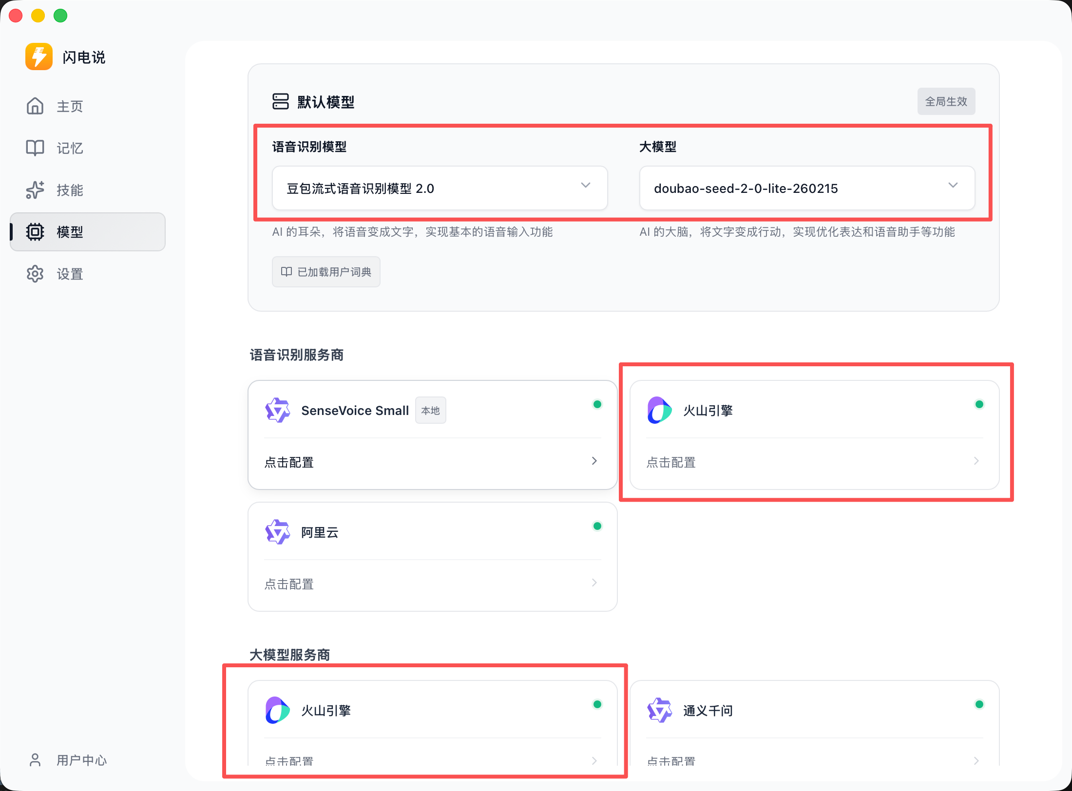This screenshot has height=791, width=1072.
Task: Minimize the window with the yellow button
Action: 38,16
